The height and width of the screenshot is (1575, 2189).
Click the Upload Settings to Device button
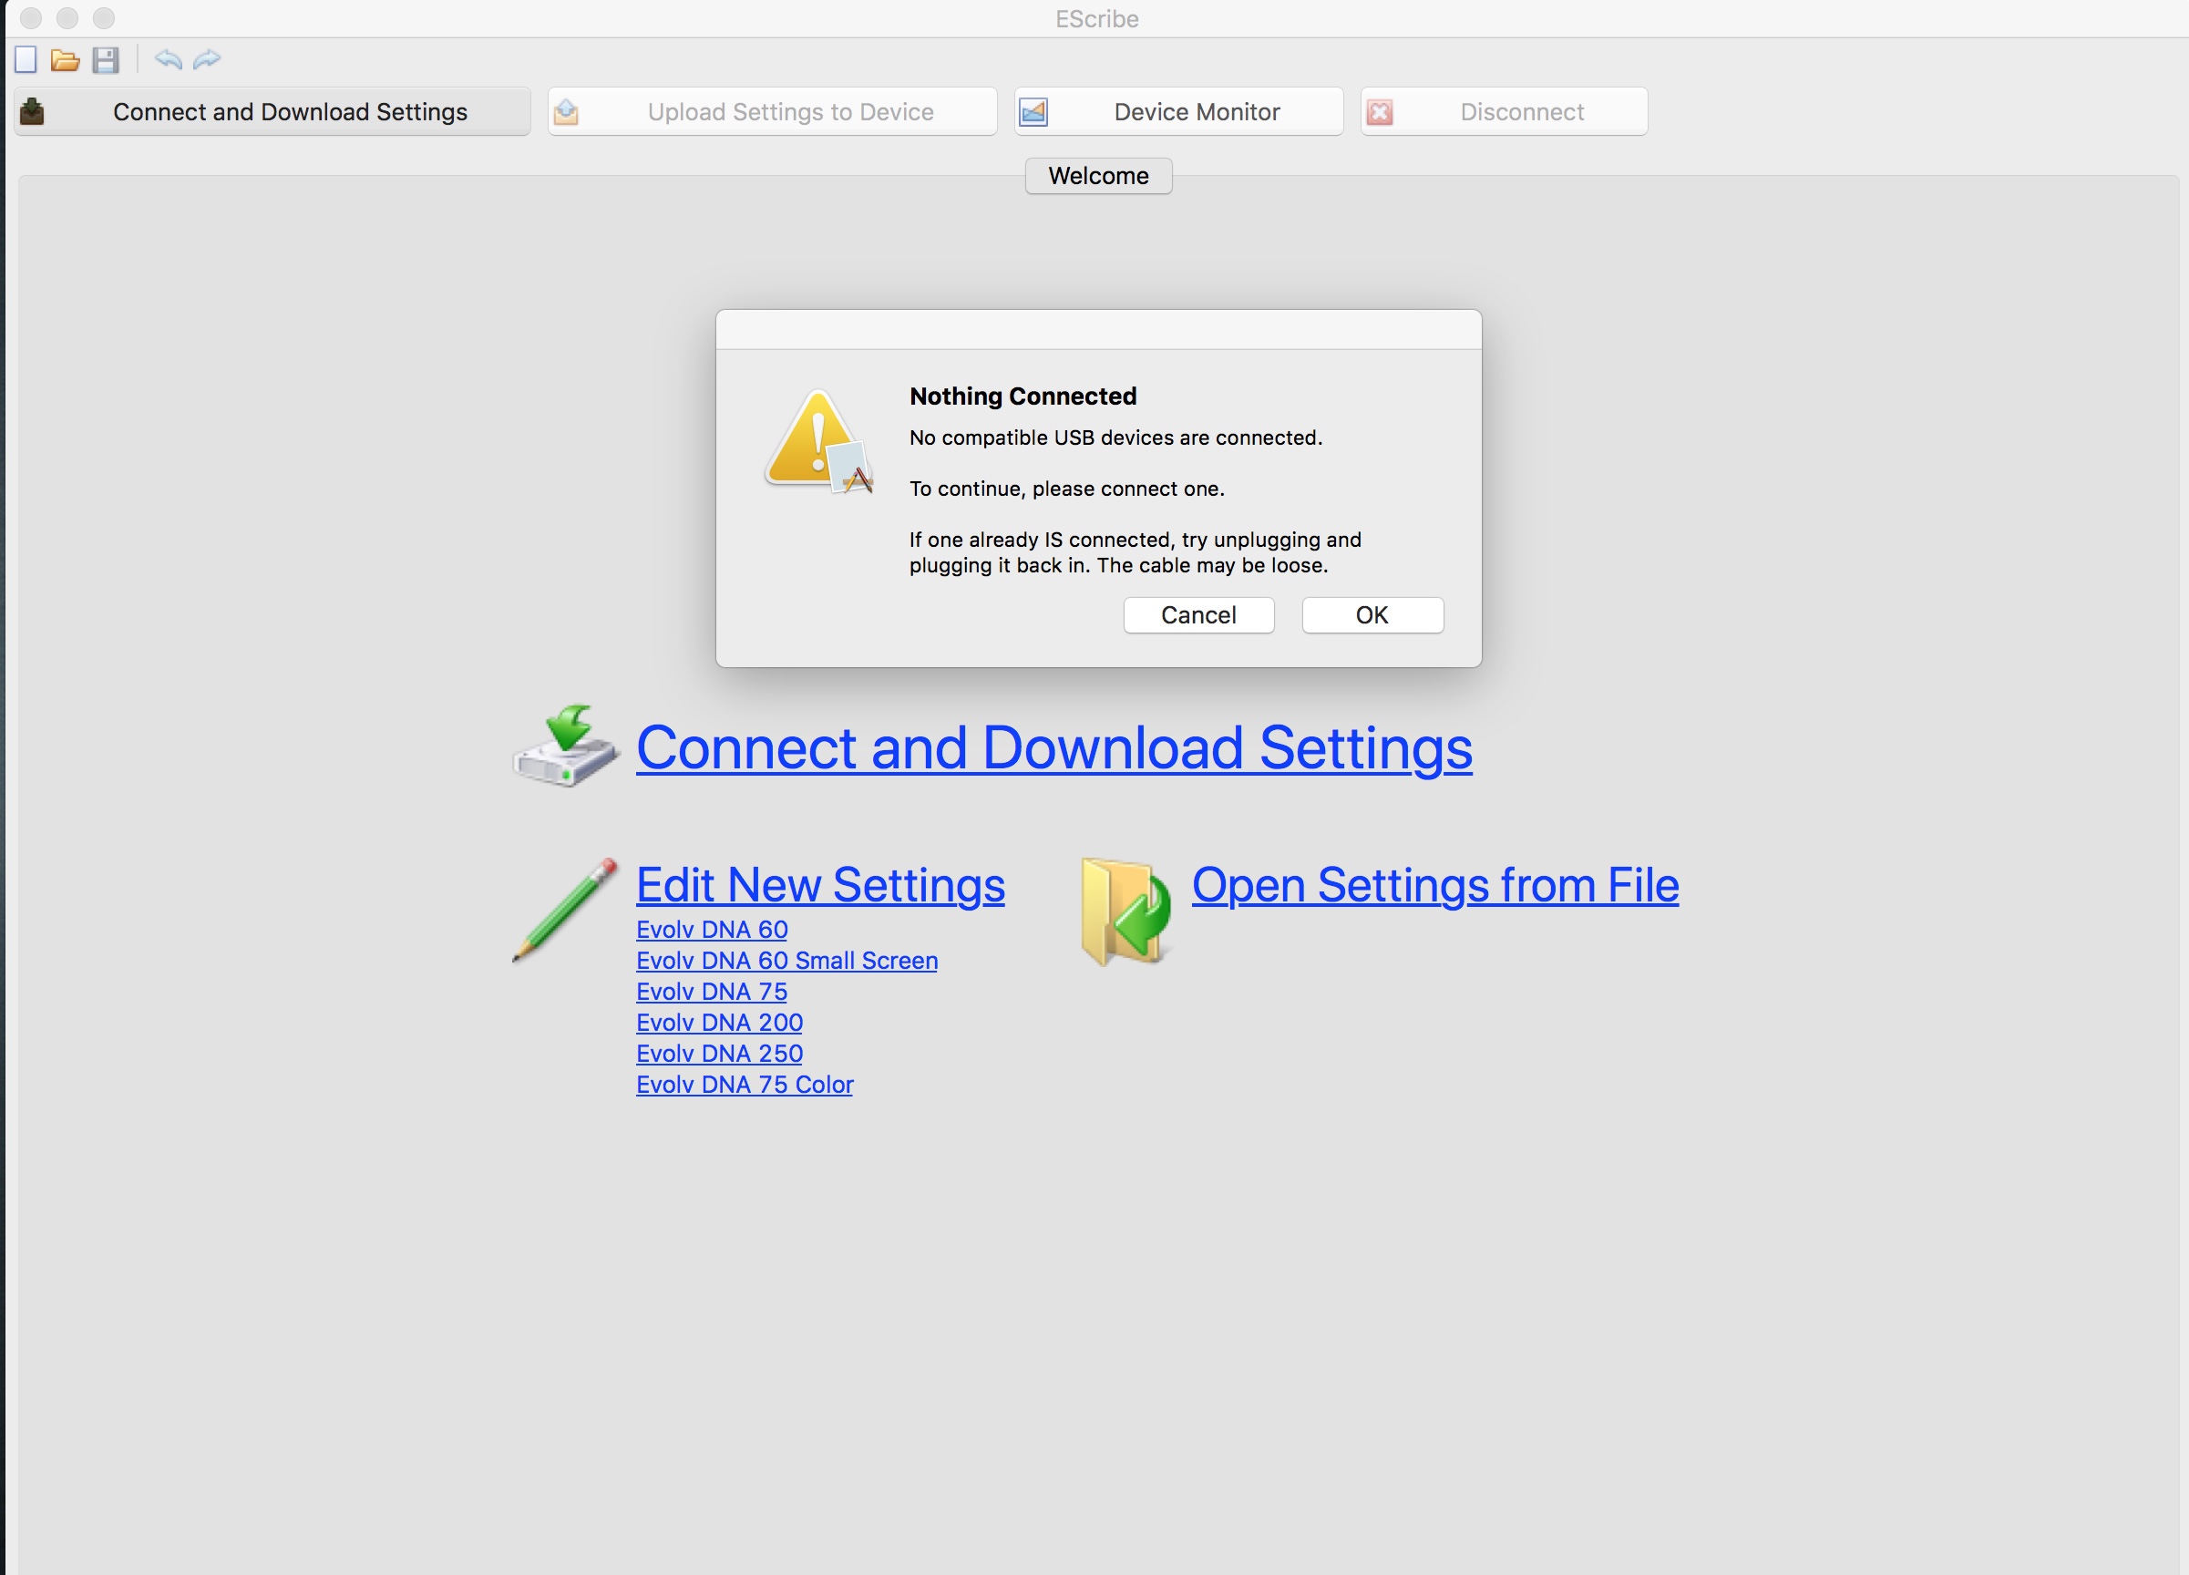772,112
